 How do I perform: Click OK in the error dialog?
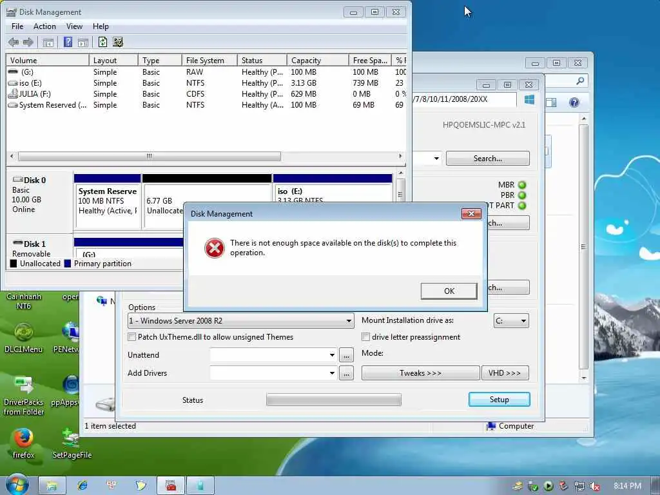tap(449, 291)
